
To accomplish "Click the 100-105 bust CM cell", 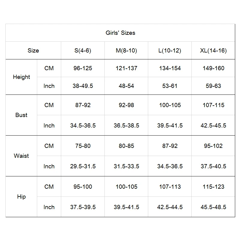I will 170,105.
